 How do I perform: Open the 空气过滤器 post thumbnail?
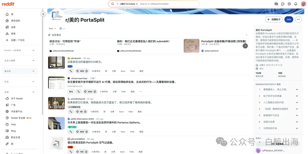click(56, 143)
